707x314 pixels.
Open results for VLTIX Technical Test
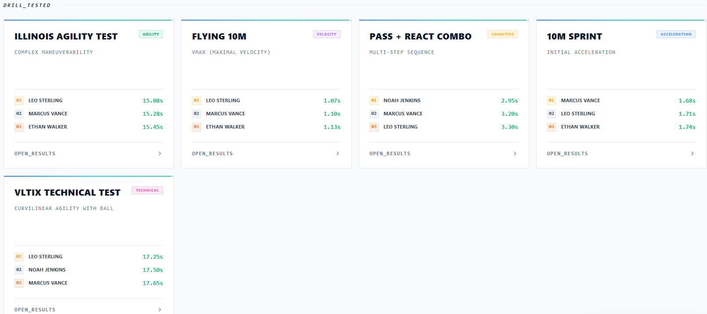click(x=35, y=310)
